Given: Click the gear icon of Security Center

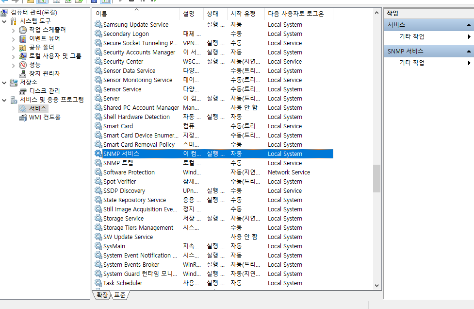Looking at the screenshot, I should [x=98, y=61].
